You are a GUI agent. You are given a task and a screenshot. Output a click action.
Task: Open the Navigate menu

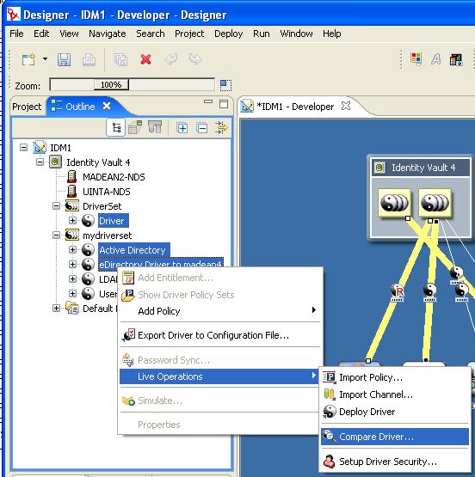pyautogui.click(x=108, y=34)
